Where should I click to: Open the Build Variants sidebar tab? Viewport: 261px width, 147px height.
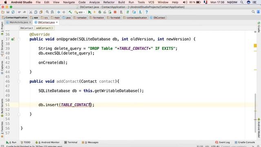(2, 108)
